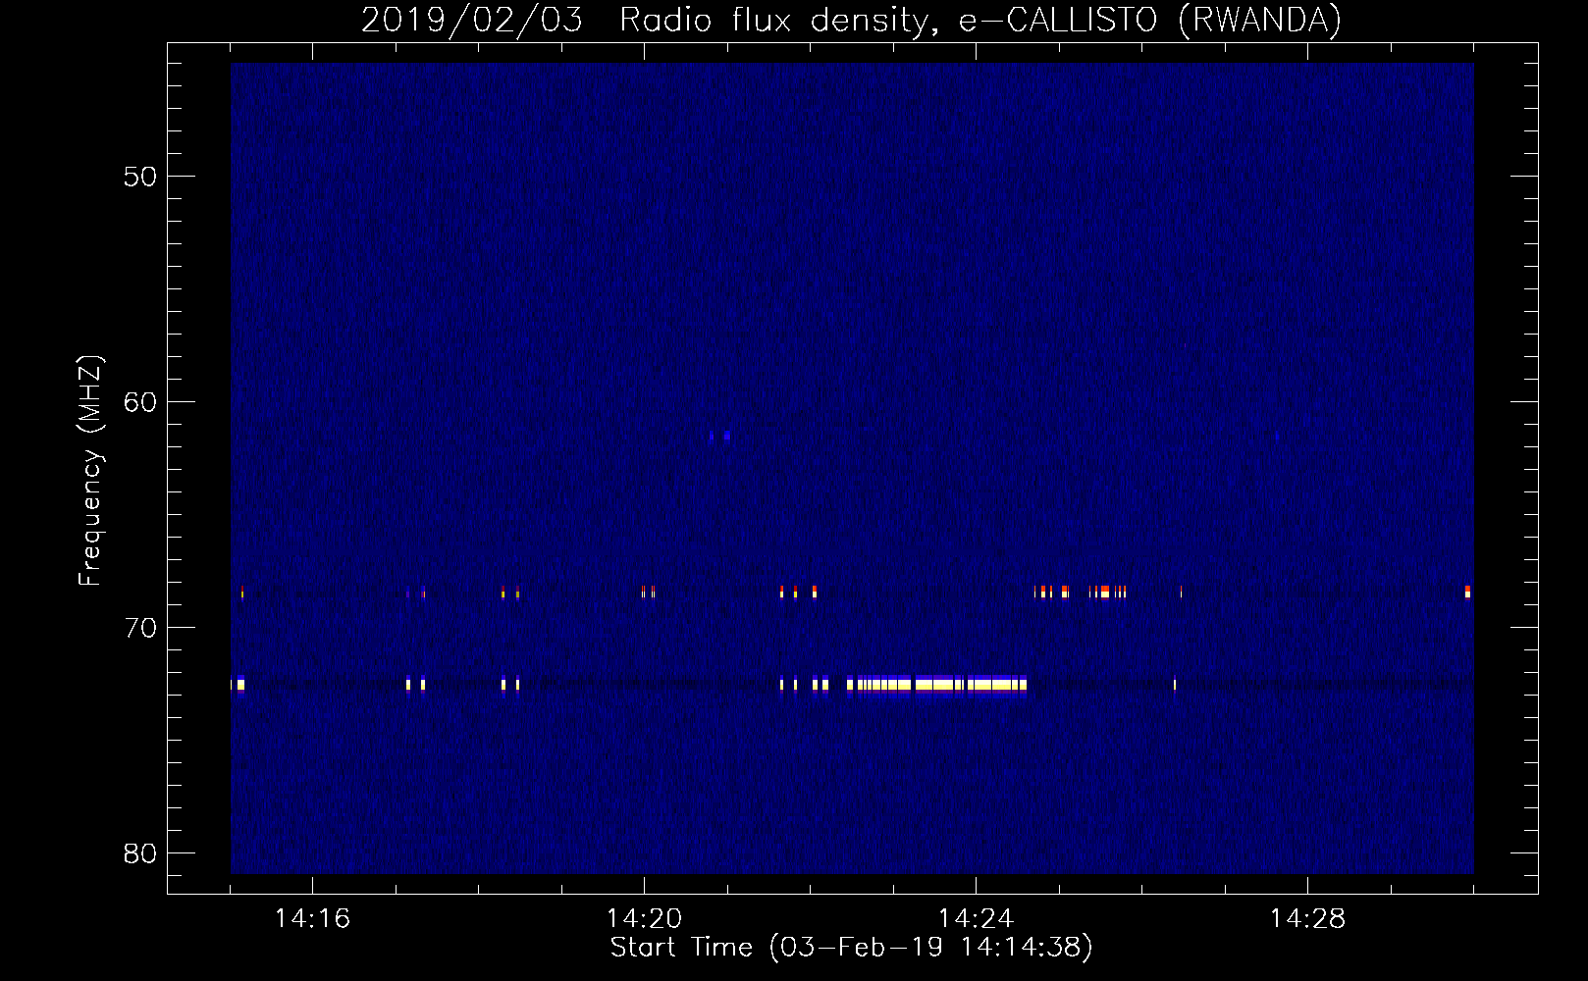Click the time tick label 14:24

[976, 919]
